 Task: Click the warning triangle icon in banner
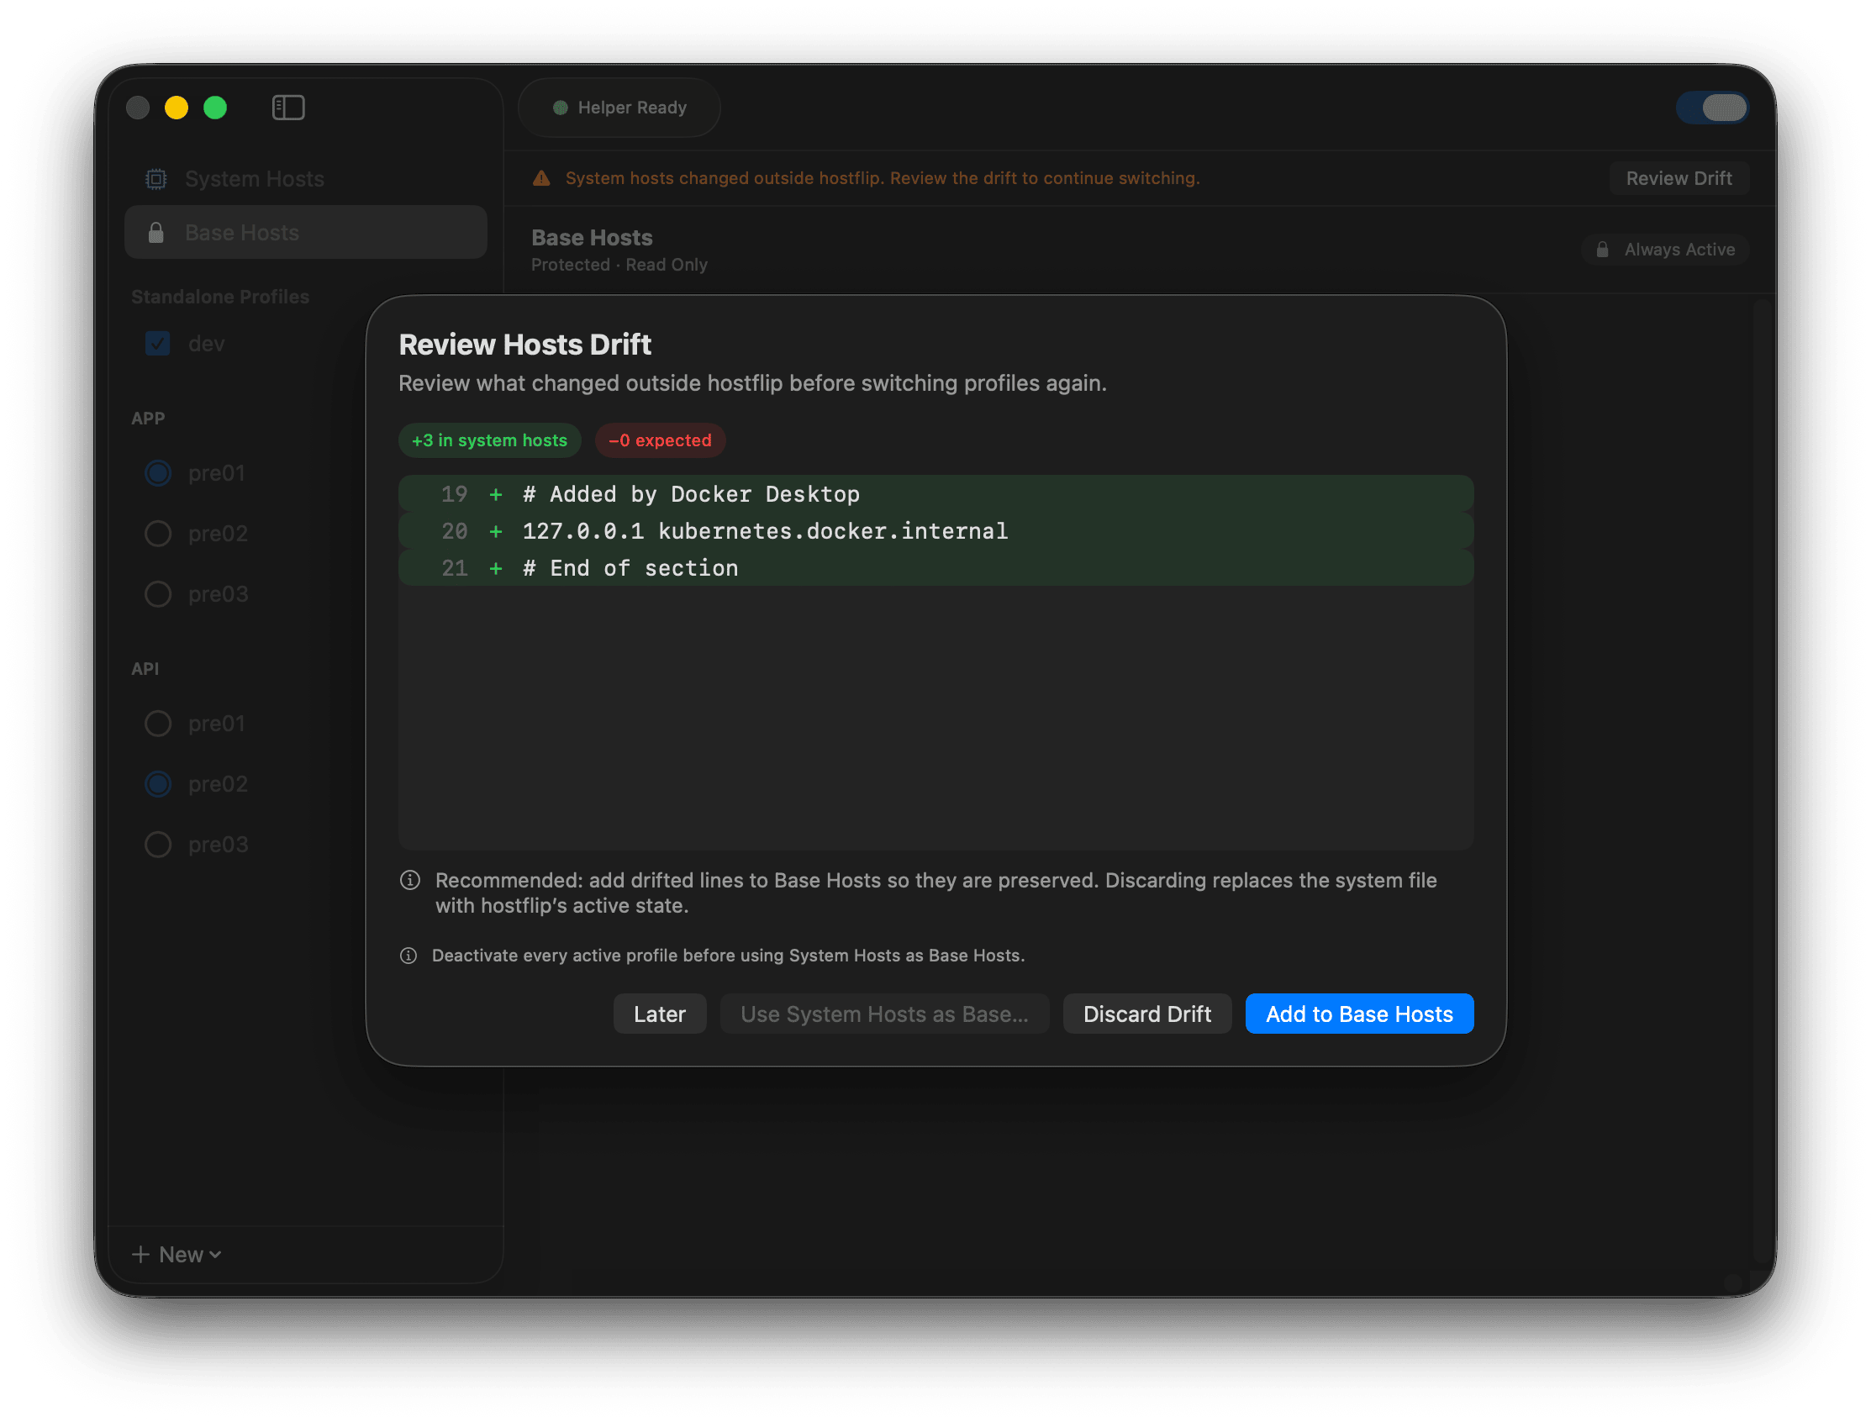click(x=541, y=178)
